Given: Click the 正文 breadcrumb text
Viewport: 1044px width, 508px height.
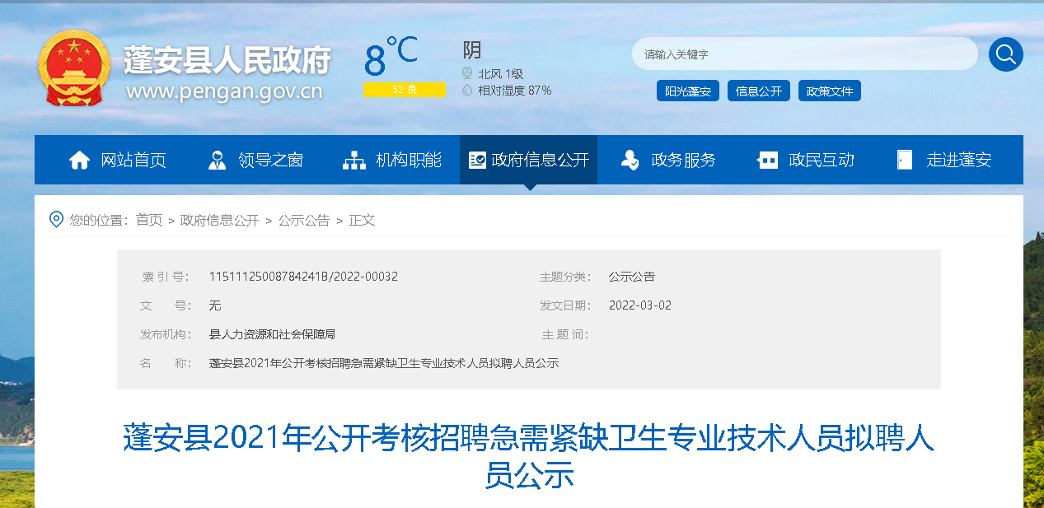Looking at the screenshot, I should pos(362,220).
